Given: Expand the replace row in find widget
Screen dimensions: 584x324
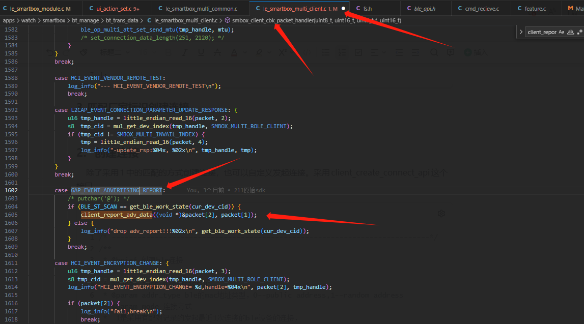Looking at the screenshot, I should (x=521, y=32).
